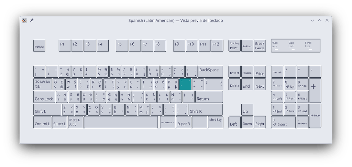352x167 pixels.
Task: Click the 0 KP Insert key
Action: pos(284,122)
